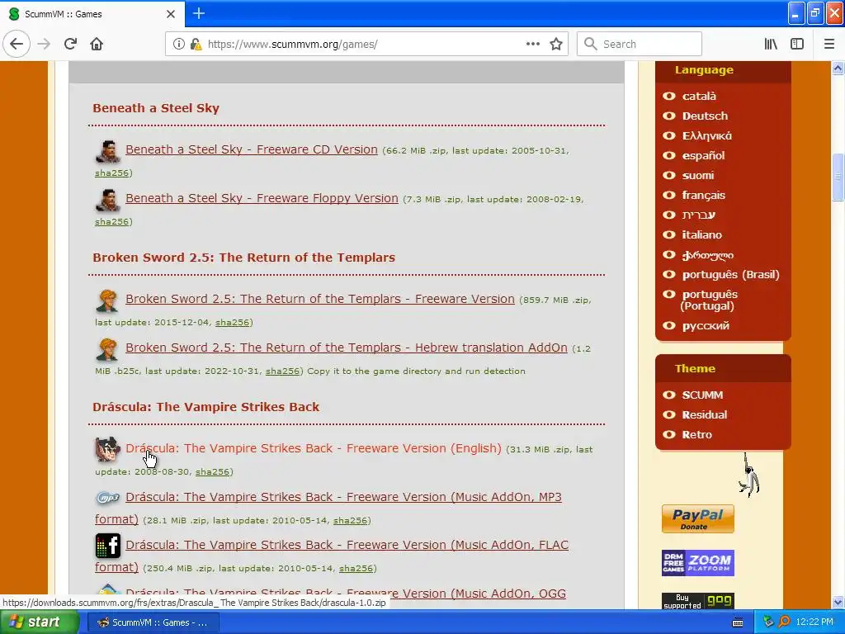This screenshot has height=634, width=845.
Task: Download Broken Sword Hebrew translation AddOn
Action: [346, 348]
